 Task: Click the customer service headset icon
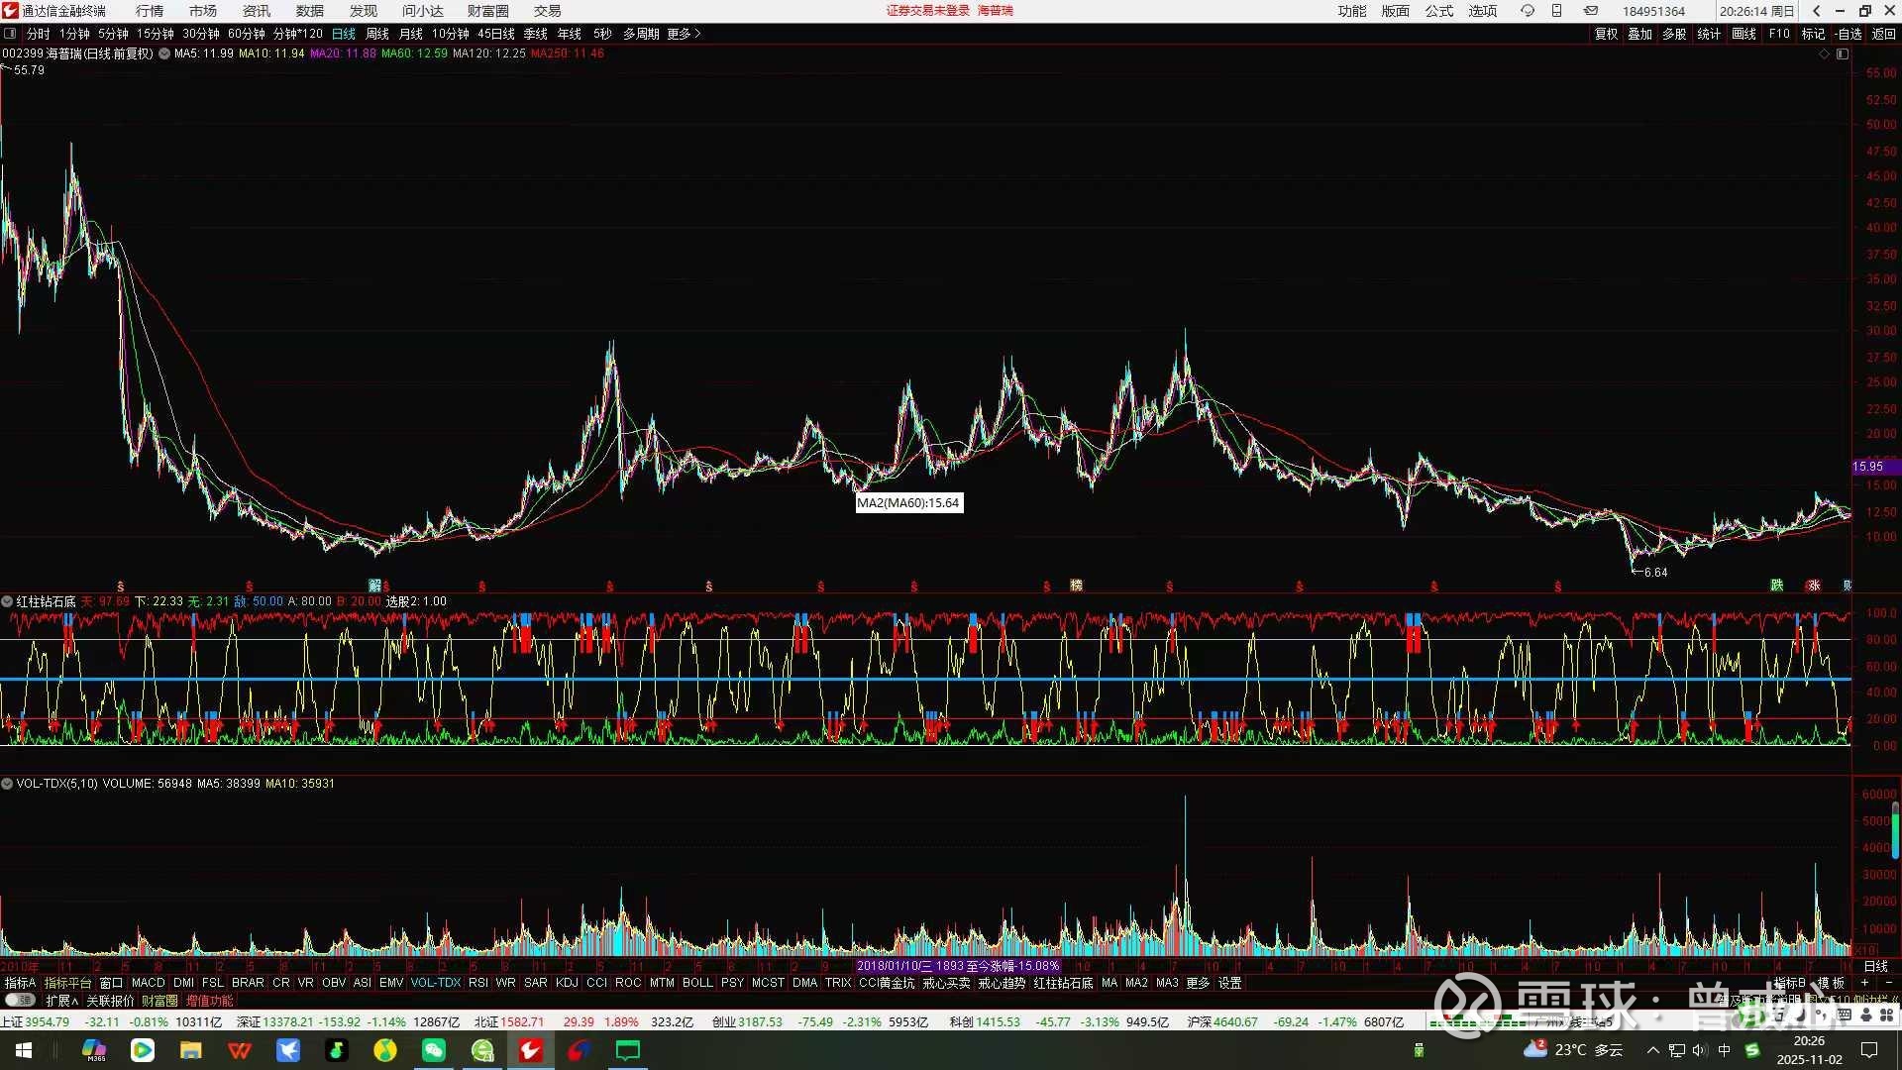pyautogui.click(x=1527, y=11)
